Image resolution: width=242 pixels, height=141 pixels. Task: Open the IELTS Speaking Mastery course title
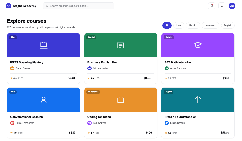point(27,62)
